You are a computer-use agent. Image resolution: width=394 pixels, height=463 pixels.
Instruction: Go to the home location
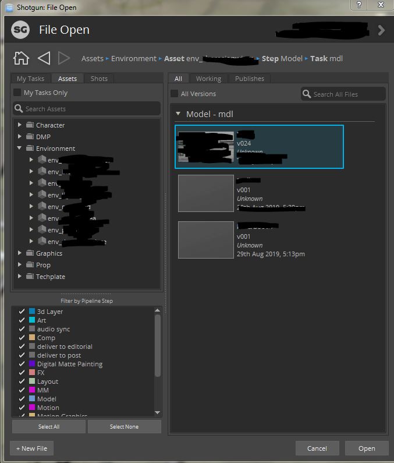click(x=22, y=58)
